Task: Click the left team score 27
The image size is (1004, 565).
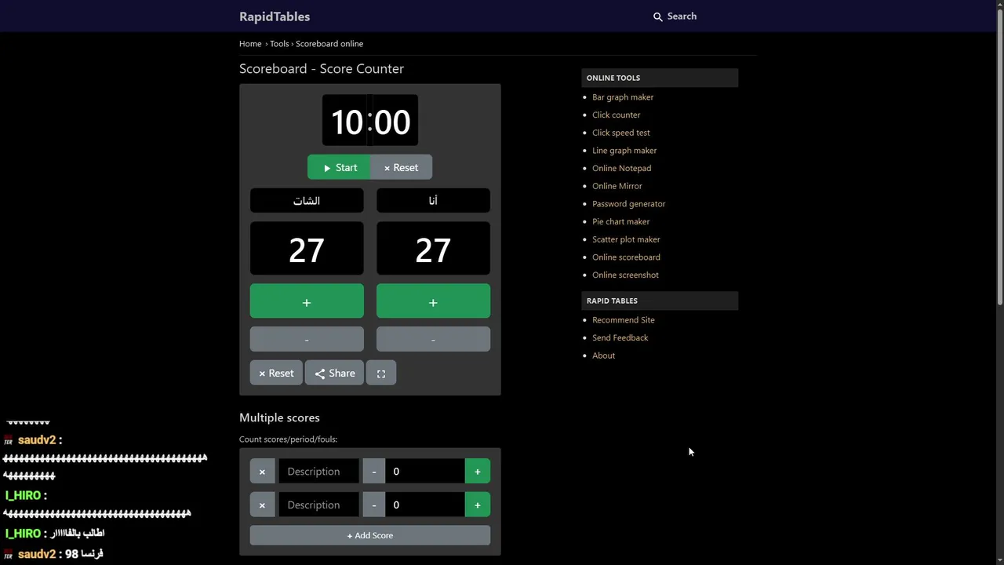Action: pos(307,250)
